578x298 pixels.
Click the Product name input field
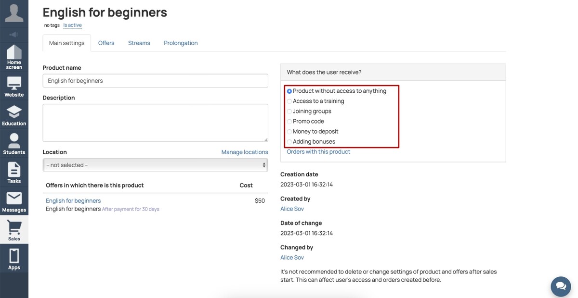(155, 81)
